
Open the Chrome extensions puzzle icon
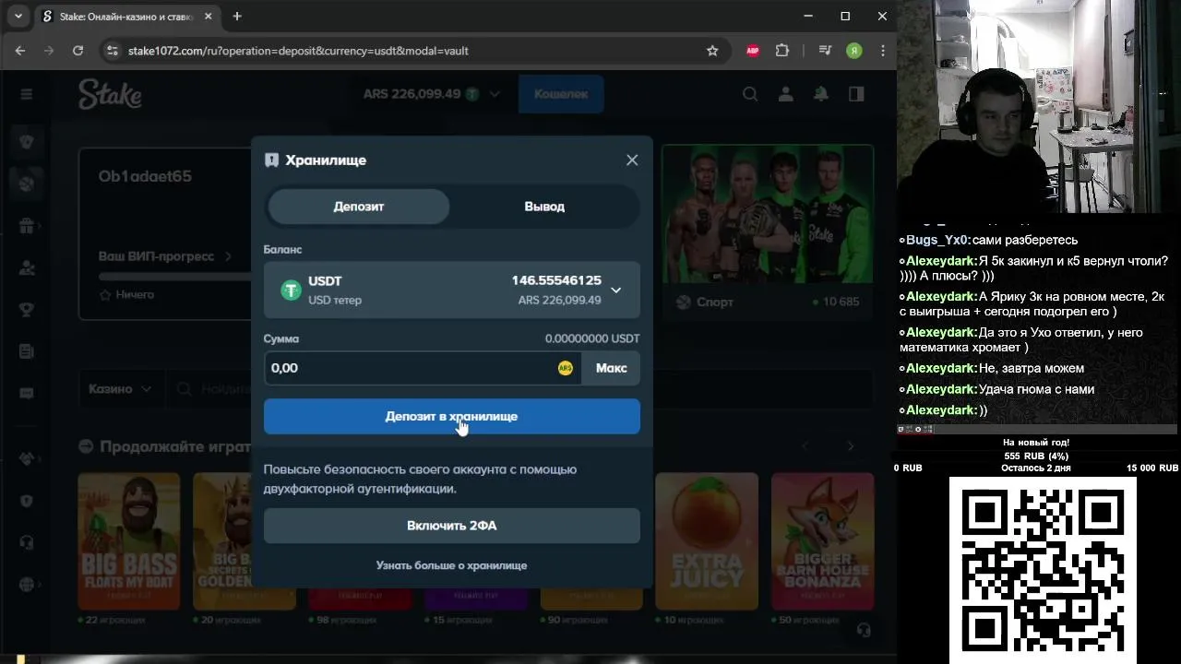783,51
